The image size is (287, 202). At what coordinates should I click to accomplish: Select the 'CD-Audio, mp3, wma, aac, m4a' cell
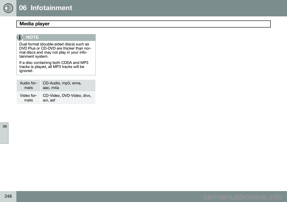pos(68,85)
